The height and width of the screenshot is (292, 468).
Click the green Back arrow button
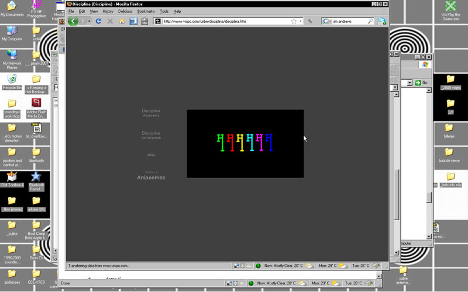(73, 21)
